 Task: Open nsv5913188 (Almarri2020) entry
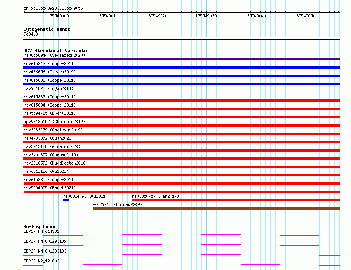click(52, 146)
